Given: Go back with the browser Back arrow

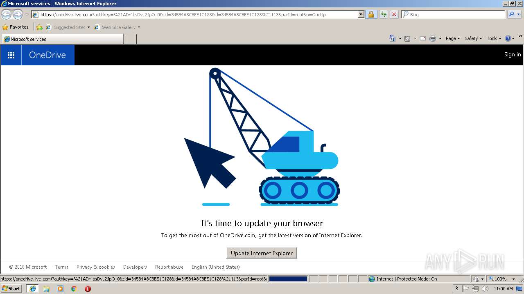Looking at the screenshot, I should click(x=6, y=14).
